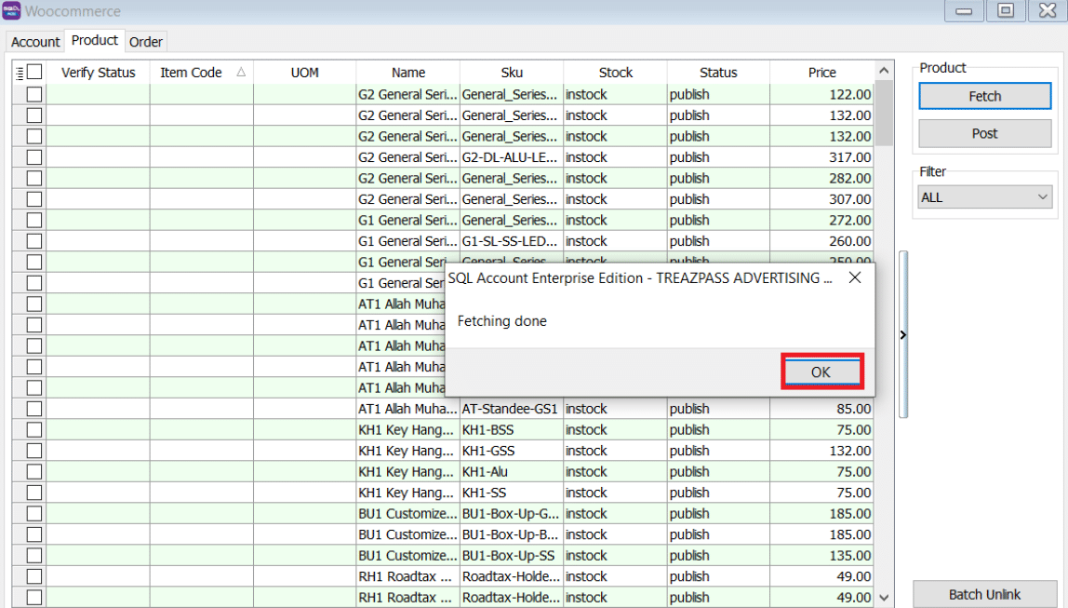Click the Batch Unlink button
The width and height of the screenshot is (1068, 608).
[984, 594]
